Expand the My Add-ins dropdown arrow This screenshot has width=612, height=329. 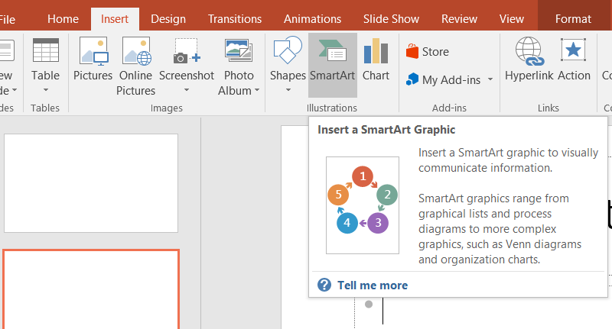pyautogui.click(x=490, y=79)
